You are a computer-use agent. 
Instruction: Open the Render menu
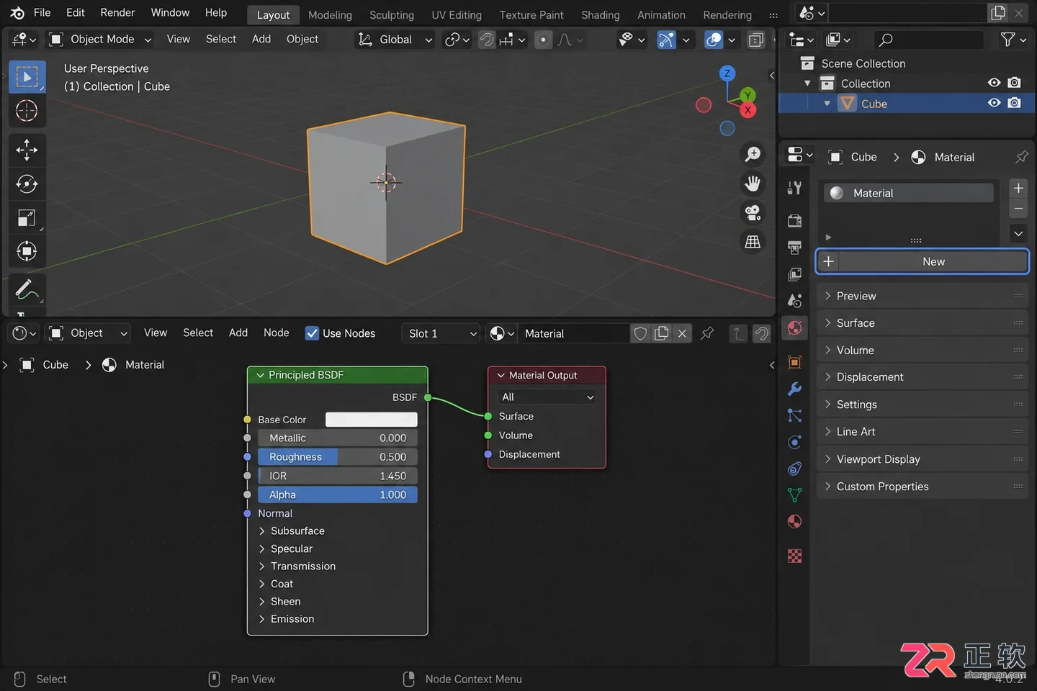click(117, 12)
